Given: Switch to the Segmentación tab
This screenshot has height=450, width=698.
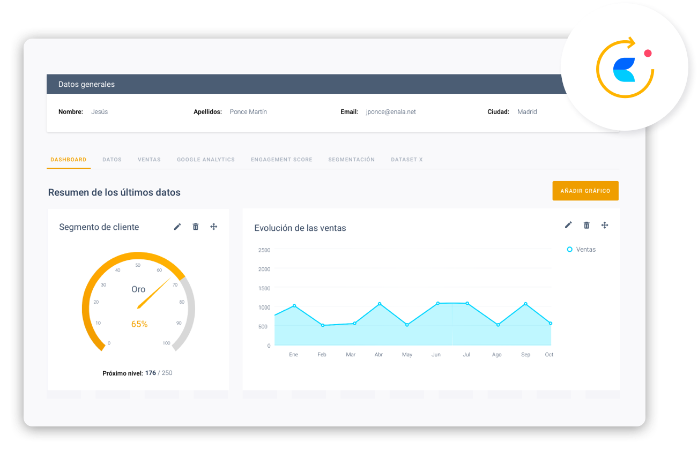Looking at the screenshot, I should (x=352, y=160).
